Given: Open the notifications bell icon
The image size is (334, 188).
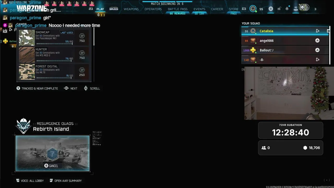Looking at the screenshot, I should [287, 9].
